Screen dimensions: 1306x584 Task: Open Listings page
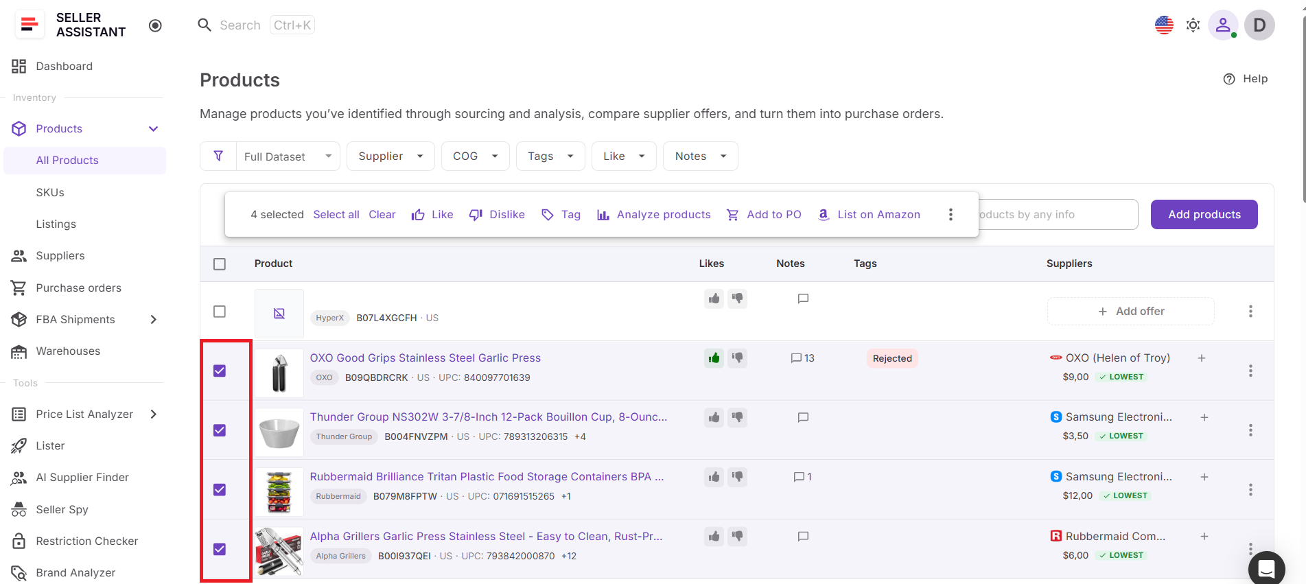pyautogui.click(x=56, y=224)
